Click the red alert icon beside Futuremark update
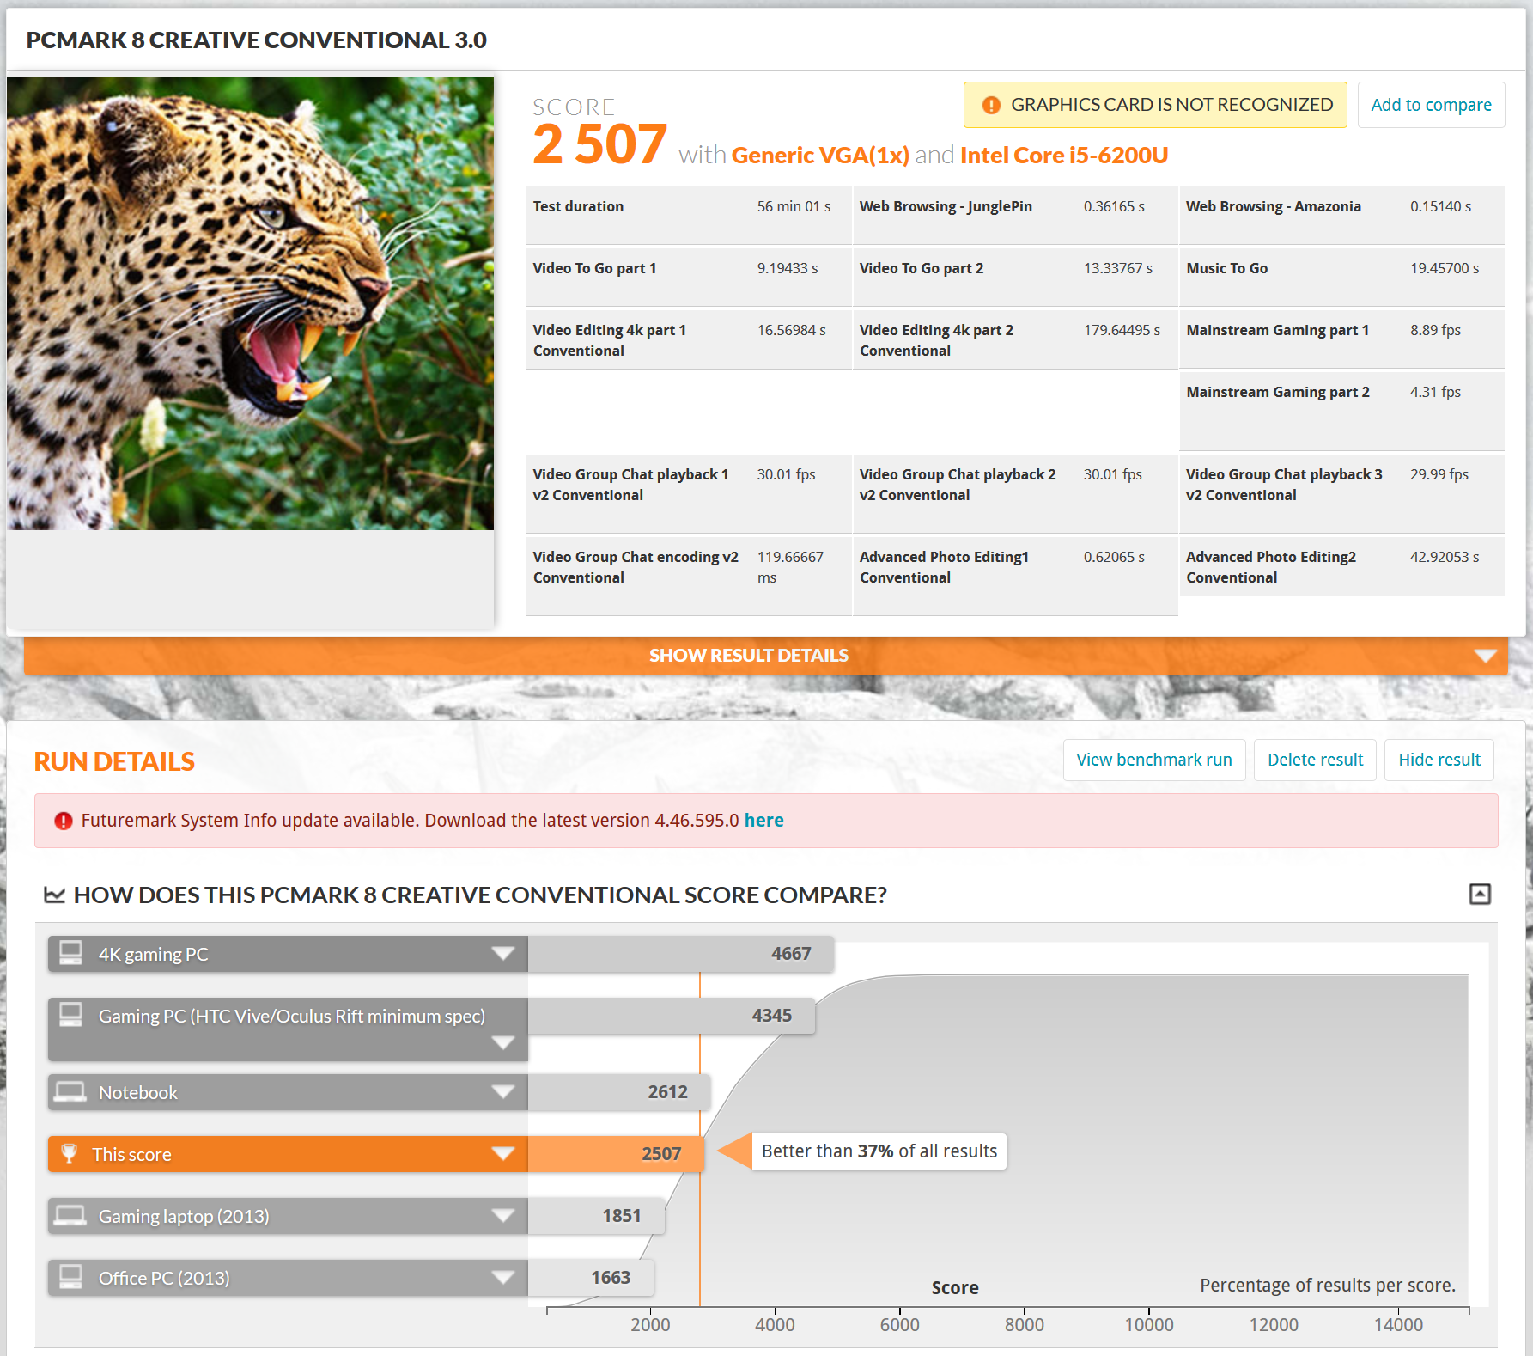 (x=63, y=821)
